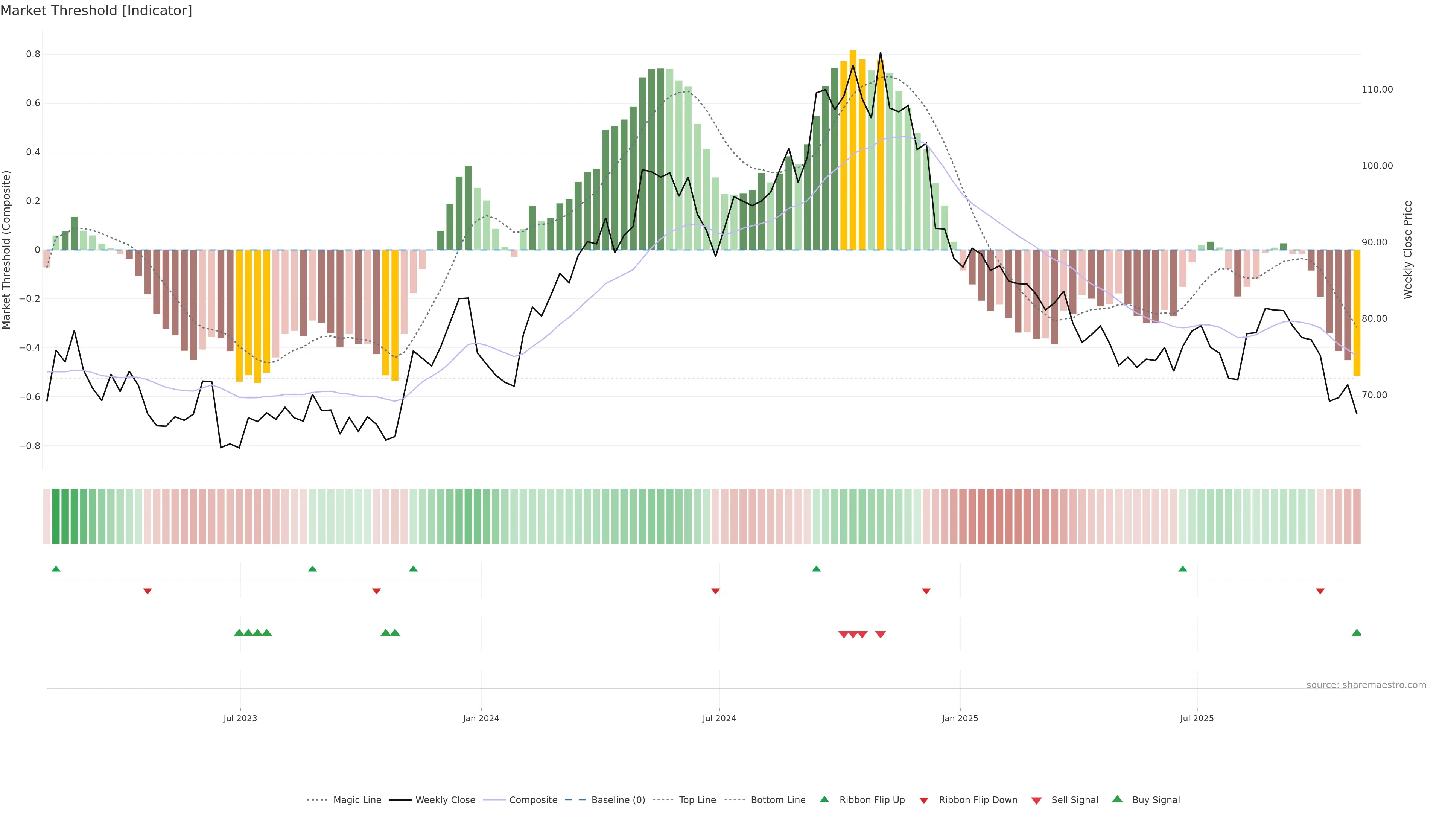Click the Sell Signal legend triangle icon
1445x813 pixels.
click(x=1037, y=801)
